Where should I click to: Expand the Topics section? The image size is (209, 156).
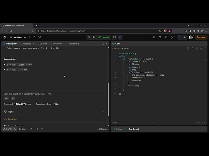pos(54,111)
